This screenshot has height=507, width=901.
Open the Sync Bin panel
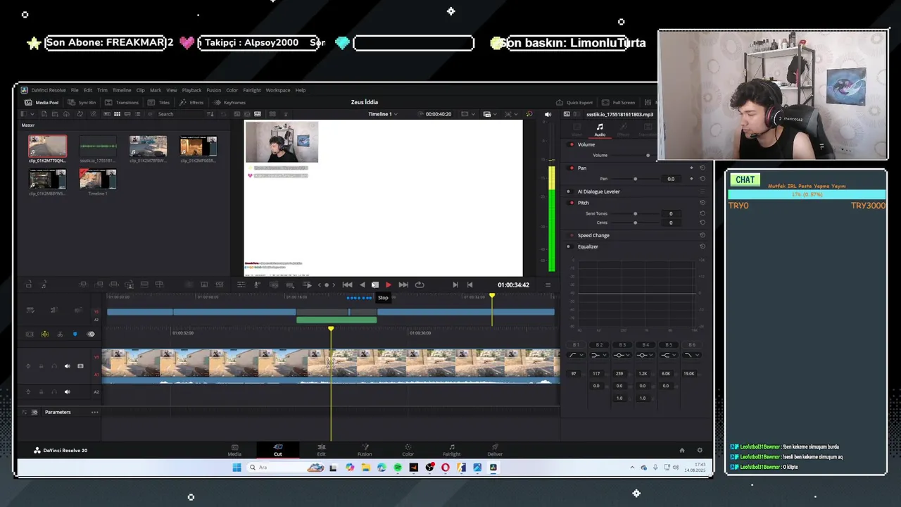point(82,102)
